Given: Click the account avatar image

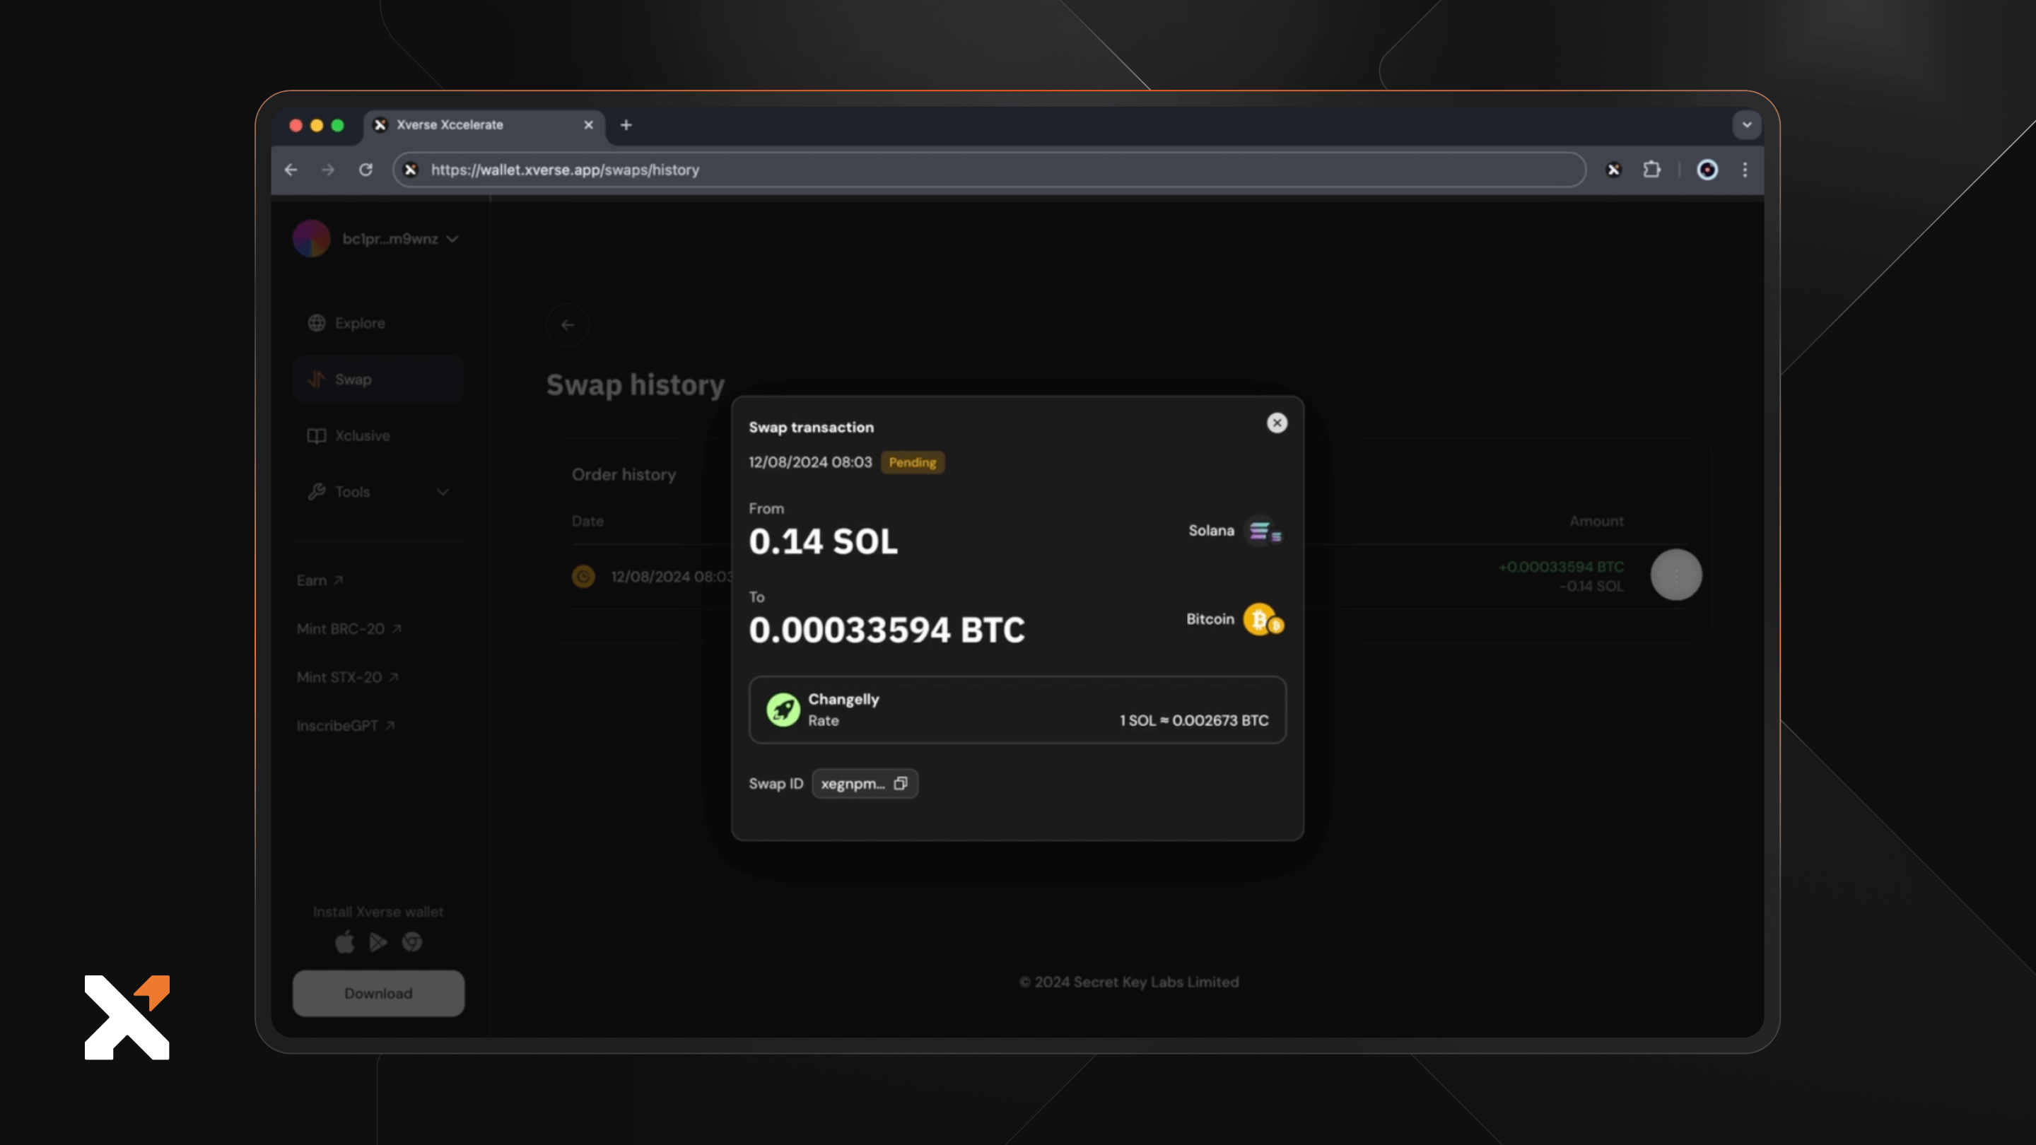Looking at the screenshot, I should point(311,239).
